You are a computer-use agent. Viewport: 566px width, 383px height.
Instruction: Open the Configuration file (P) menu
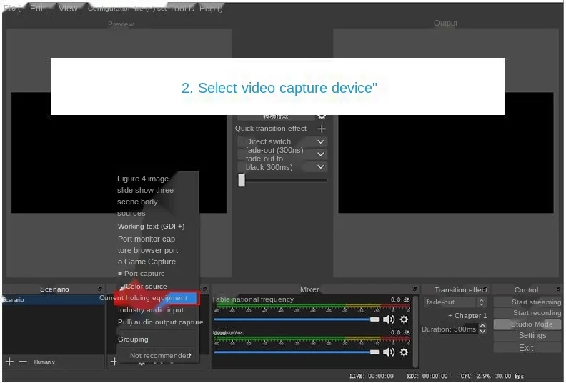pos(127,9)
